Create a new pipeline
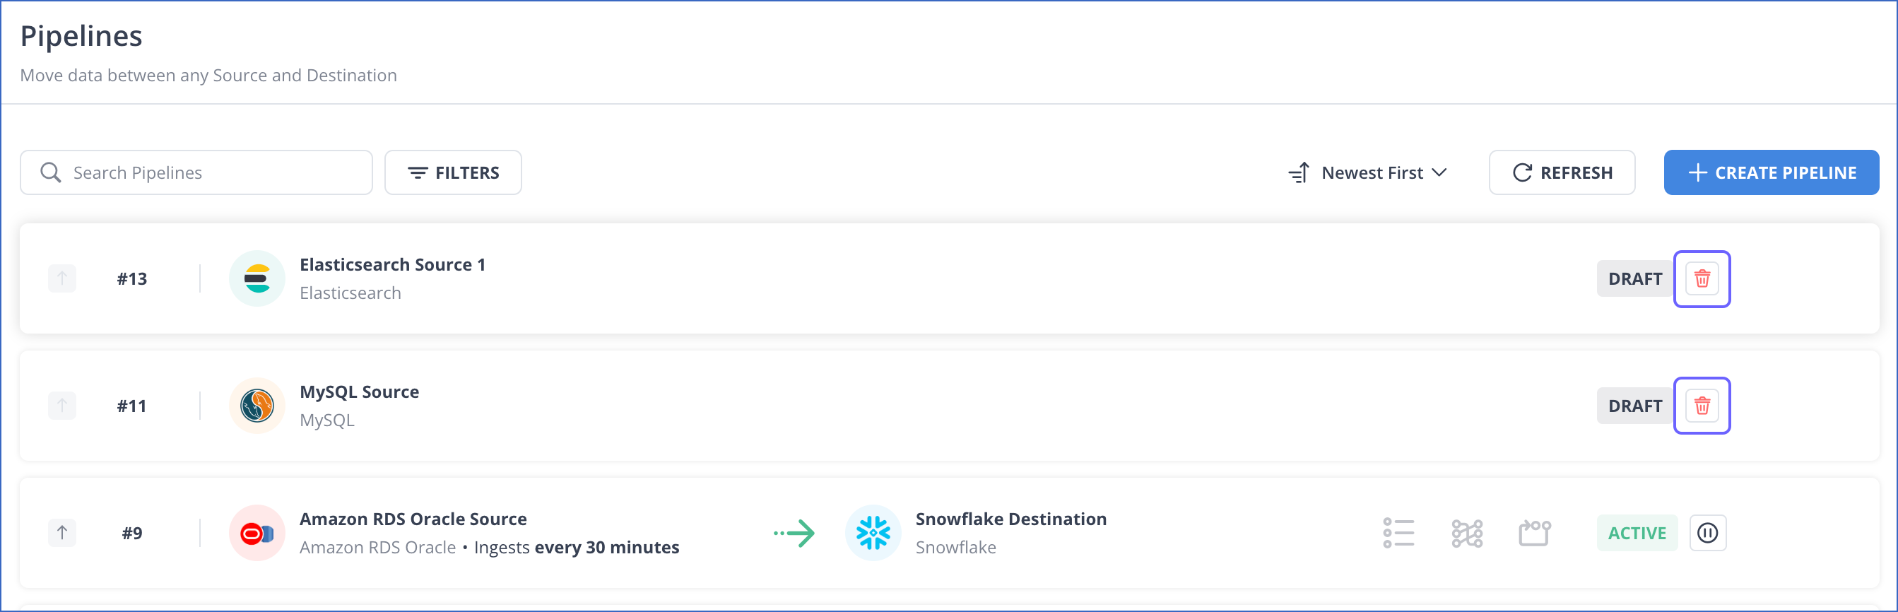The image size is (1898, 612). (1772, 172)
